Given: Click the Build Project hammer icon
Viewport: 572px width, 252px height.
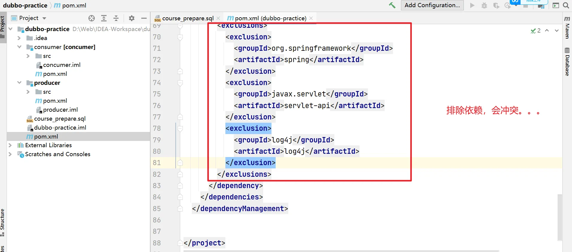Looking at the screenshot, I should (392, 5).
